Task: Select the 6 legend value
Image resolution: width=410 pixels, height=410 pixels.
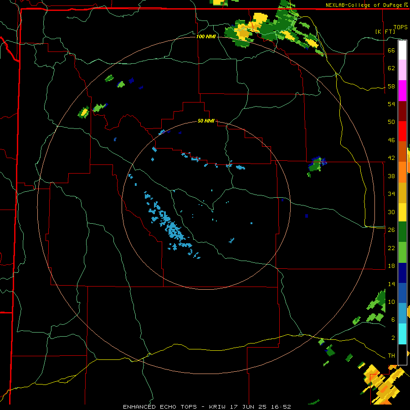Action: pyautogui.click(x=393, y=319)
